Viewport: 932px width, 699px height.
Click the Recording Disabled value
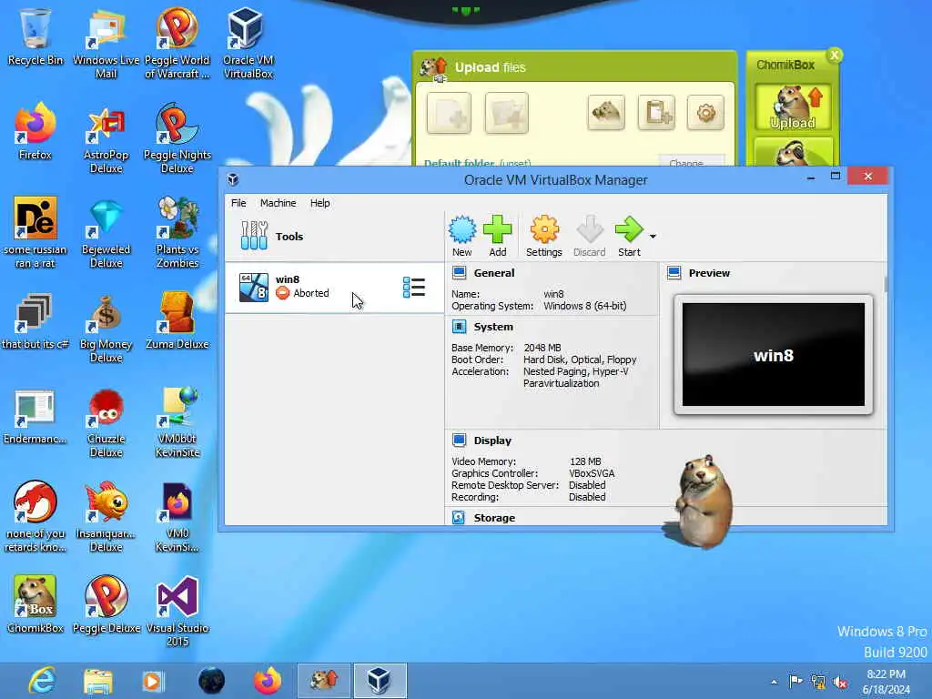587,497
